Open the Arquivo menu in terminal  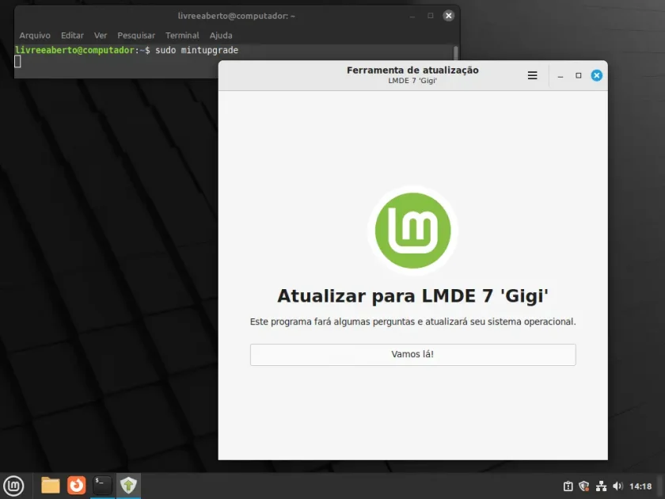(x=35, y=35)
